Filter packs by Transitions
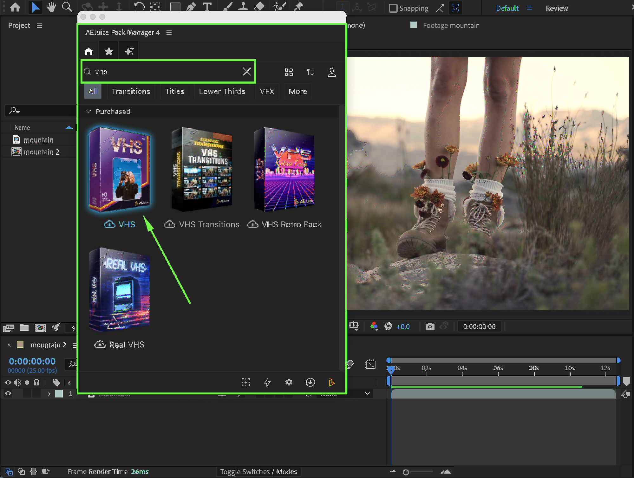The width and height of the screenshot is (634, 478). tap(131, 92)
